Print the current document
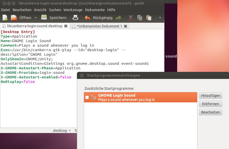229x149 pixels. pos(75,18)
